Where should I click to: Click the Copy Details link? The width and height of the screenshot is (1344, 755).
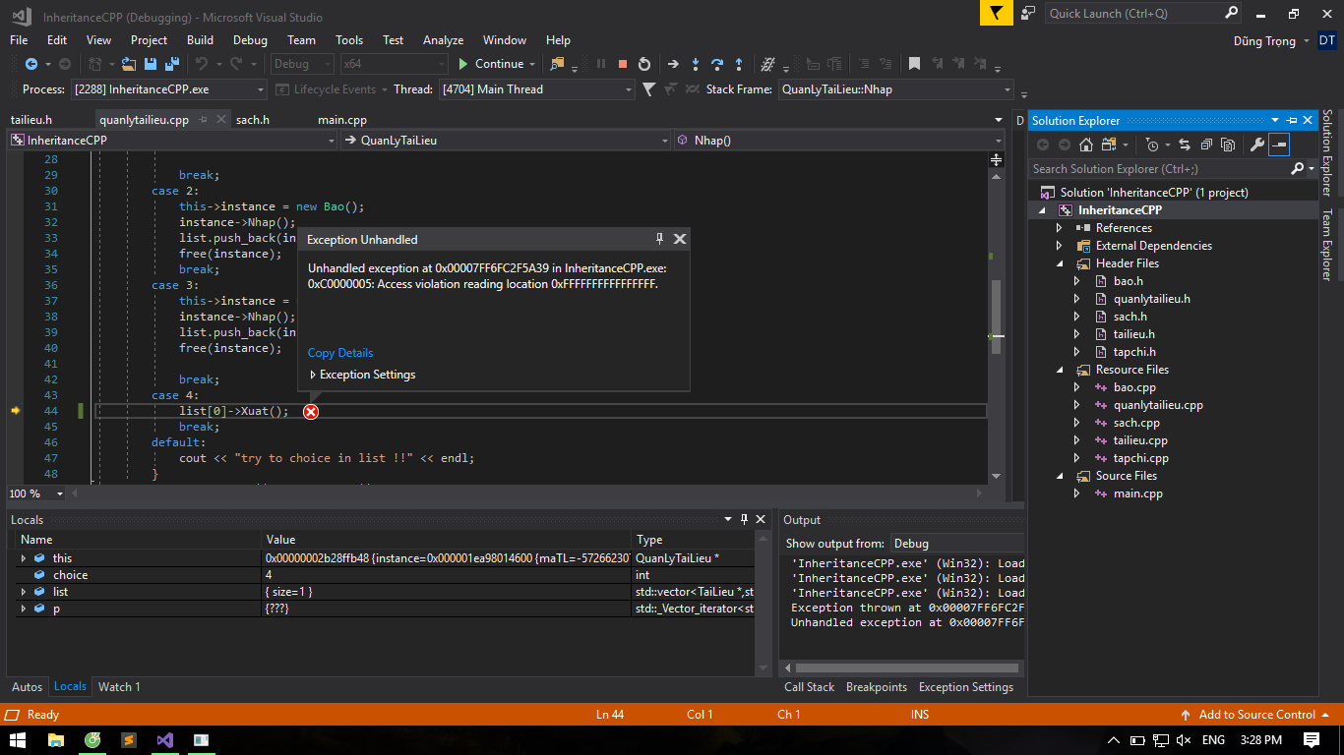coord(340,353)
